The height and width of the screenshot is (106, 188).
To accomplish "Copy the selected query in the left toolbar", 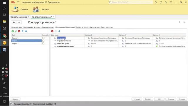I will [16, 31].
